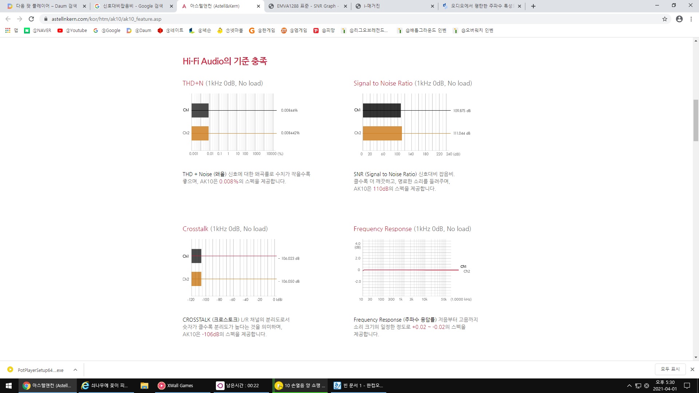Open XWall Games taskbar item

[182, 385]
